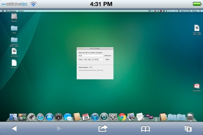Open the Downloads stack folder in the Dock

[x=181, y=117]
